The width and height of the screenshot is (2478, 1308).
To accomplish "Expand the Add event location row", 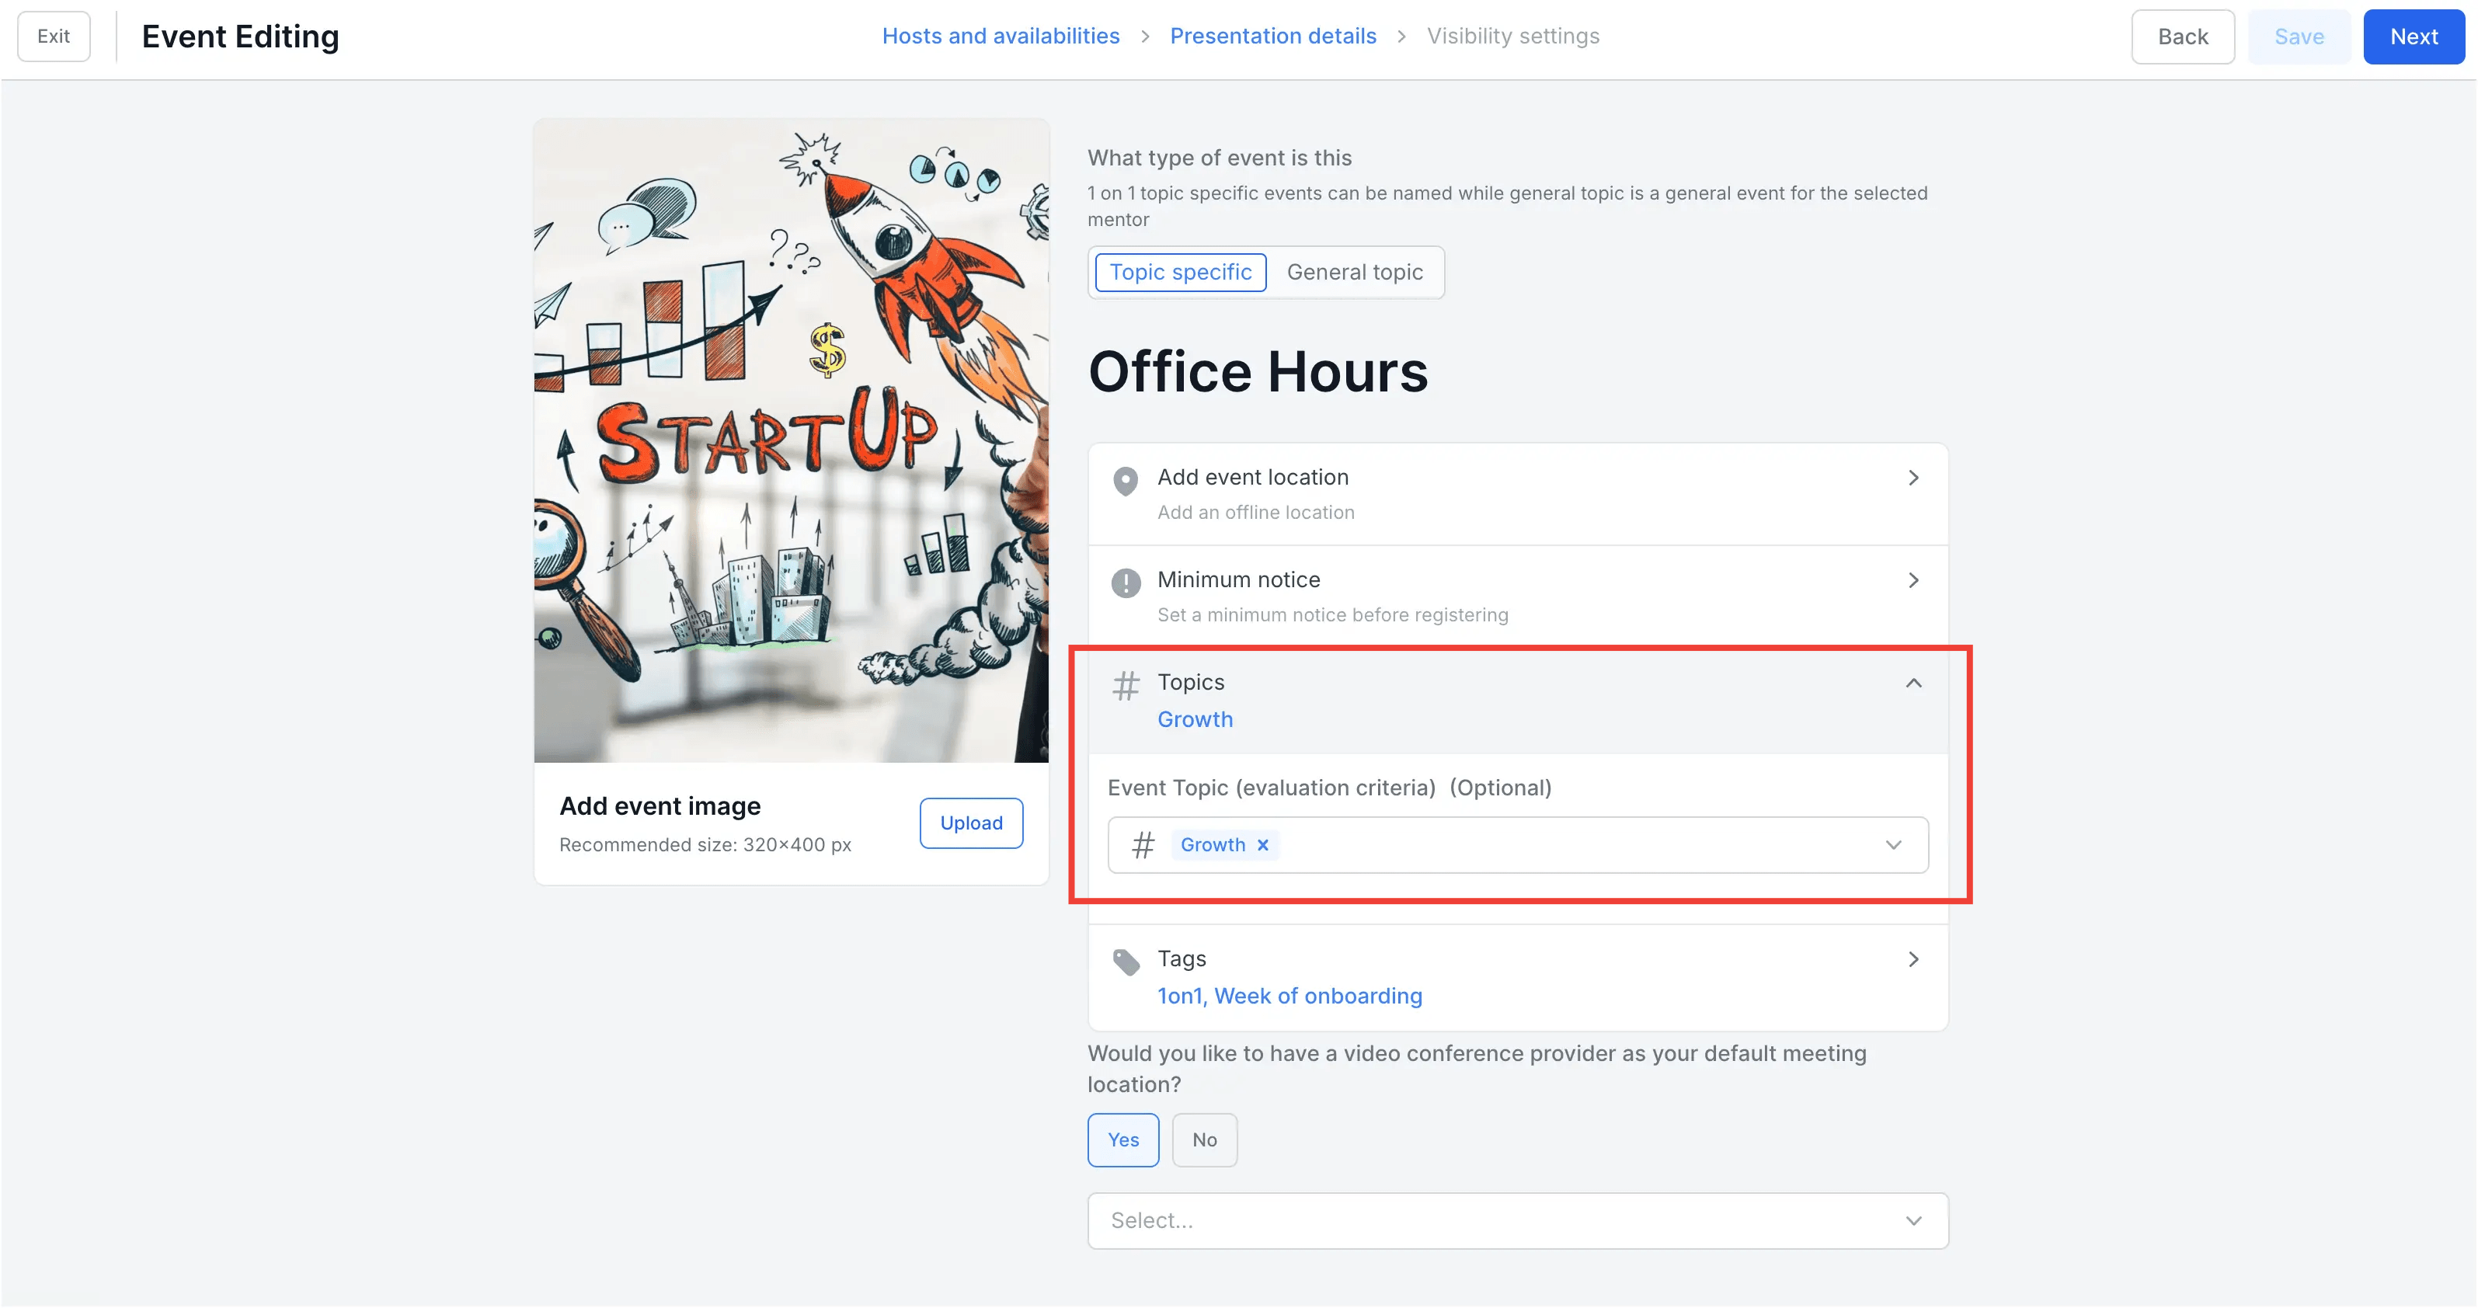I will click(1518, 494).
